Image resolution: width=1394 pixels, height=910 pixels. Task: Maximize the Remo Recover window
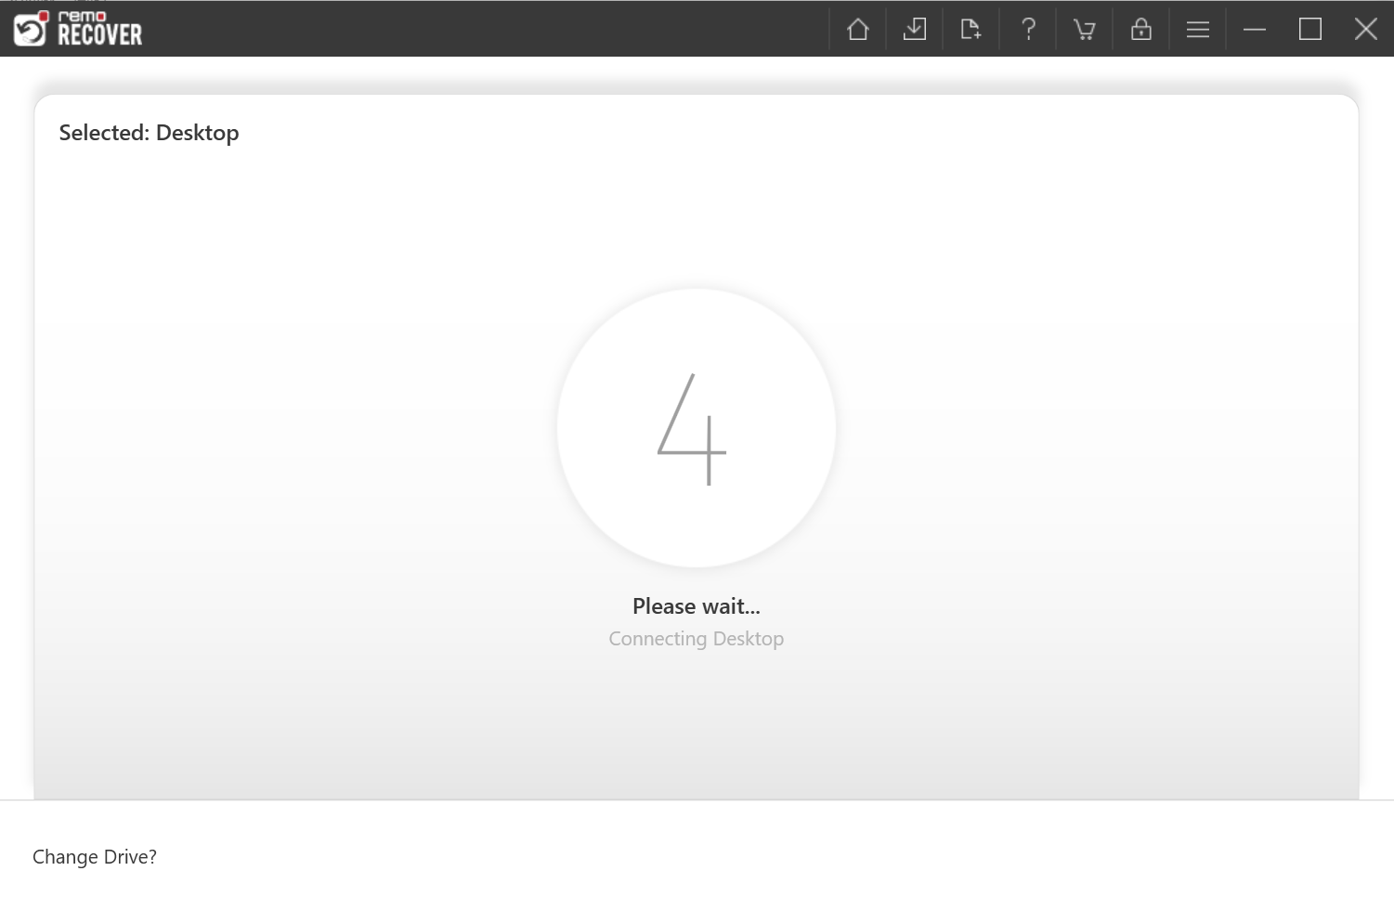pos(1310,30)
